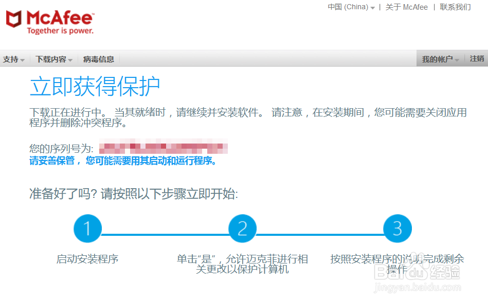This screenshot has height=304, width=488.
Task: Select the blue step 2 circle icon
Action: [x=242, y=229]
